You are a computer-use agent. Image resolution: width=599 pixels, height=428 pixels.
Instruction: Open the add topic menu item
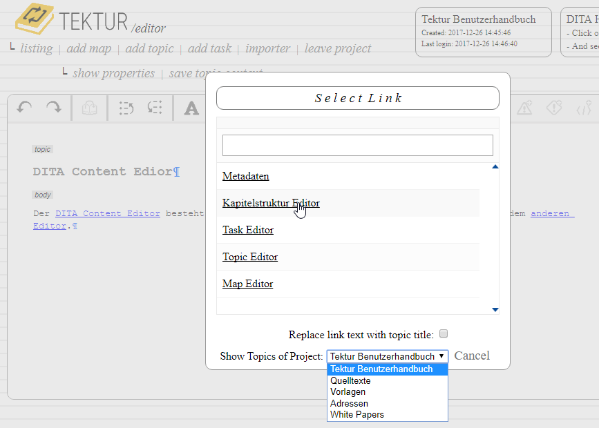[149, 48]
